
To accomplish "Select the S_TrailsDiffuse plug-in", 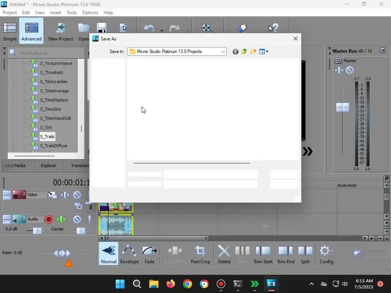I will tap(53, 146).
